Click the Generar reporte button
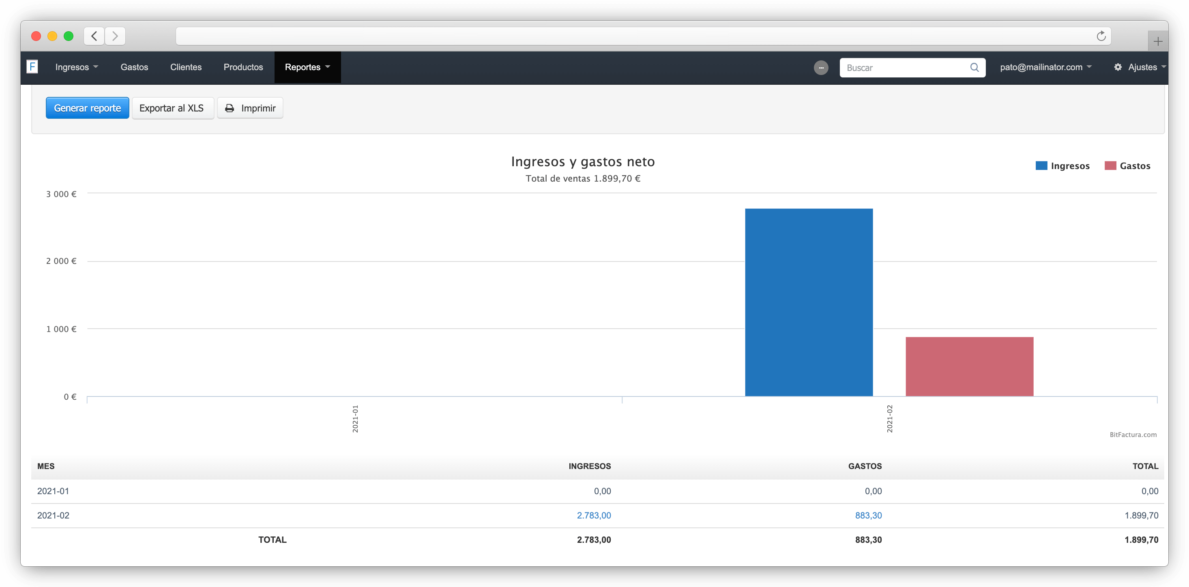1189x587 pixels. pyautogui.click(x=87, y=108)
